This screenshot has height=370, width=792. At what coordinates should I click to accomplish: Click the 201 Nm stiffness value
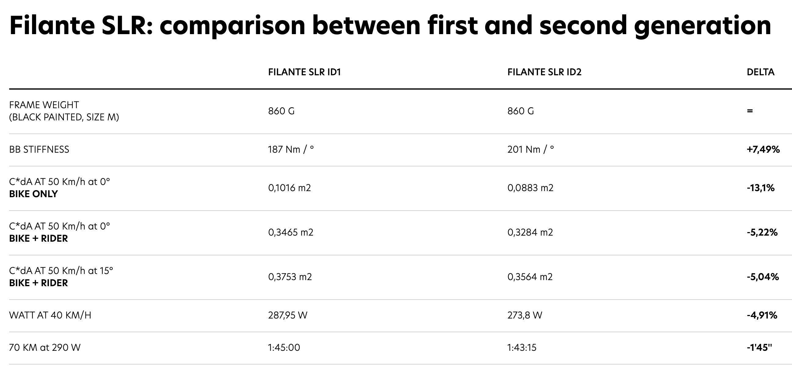[x=530, y=149]
